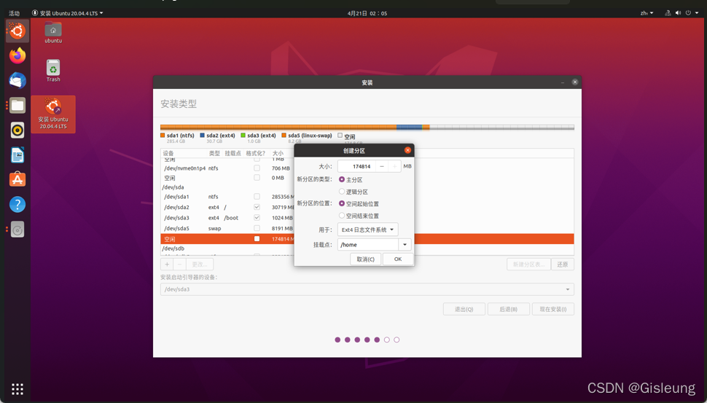This screenshot has width=707, height=403.
Task: Select the /dev/sdb device row
Action: (367, 249)
